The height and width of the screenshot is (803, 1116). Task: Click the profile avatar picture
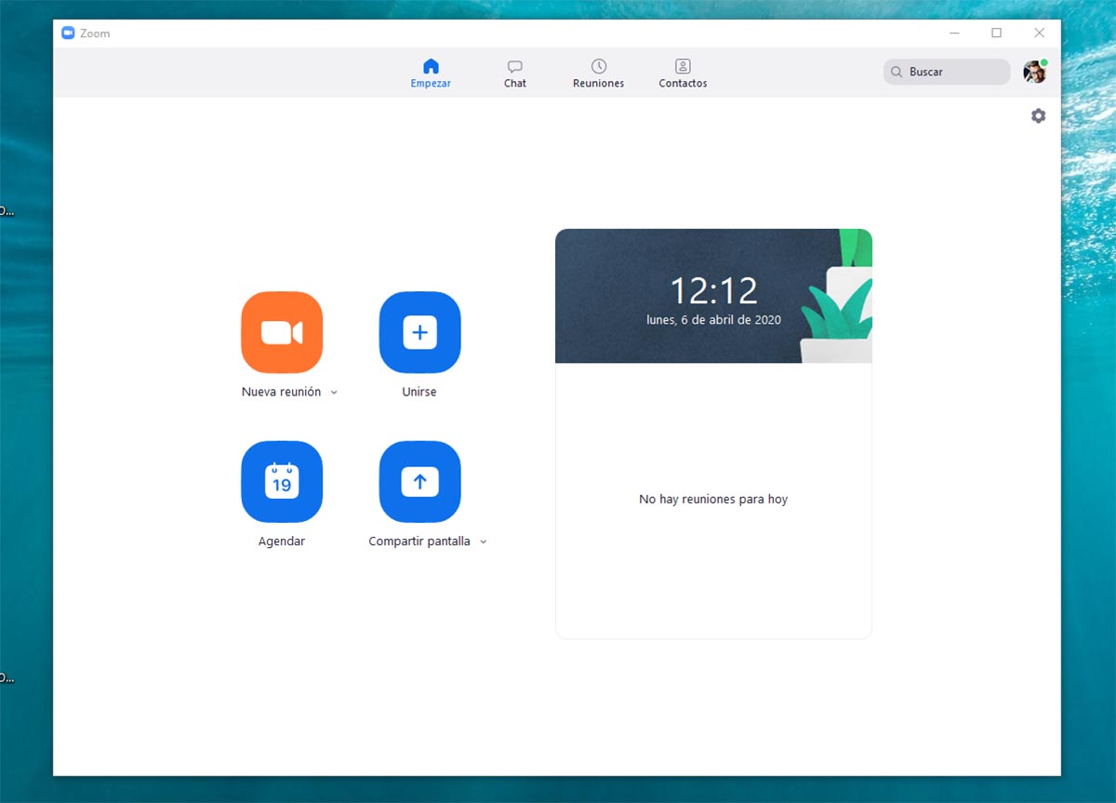1034,73
